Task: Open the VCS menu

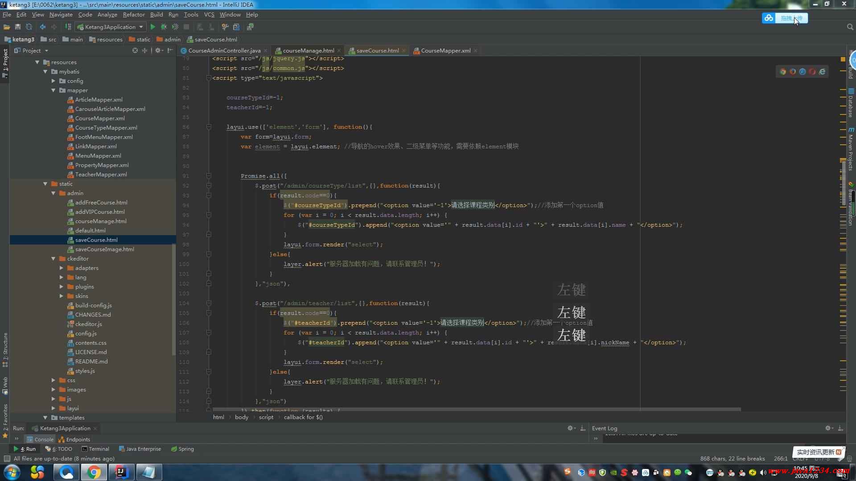Action: pos(209,14)
